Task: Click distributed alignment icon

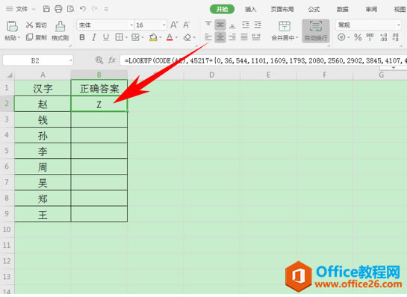Action: (x=256, y=37)
